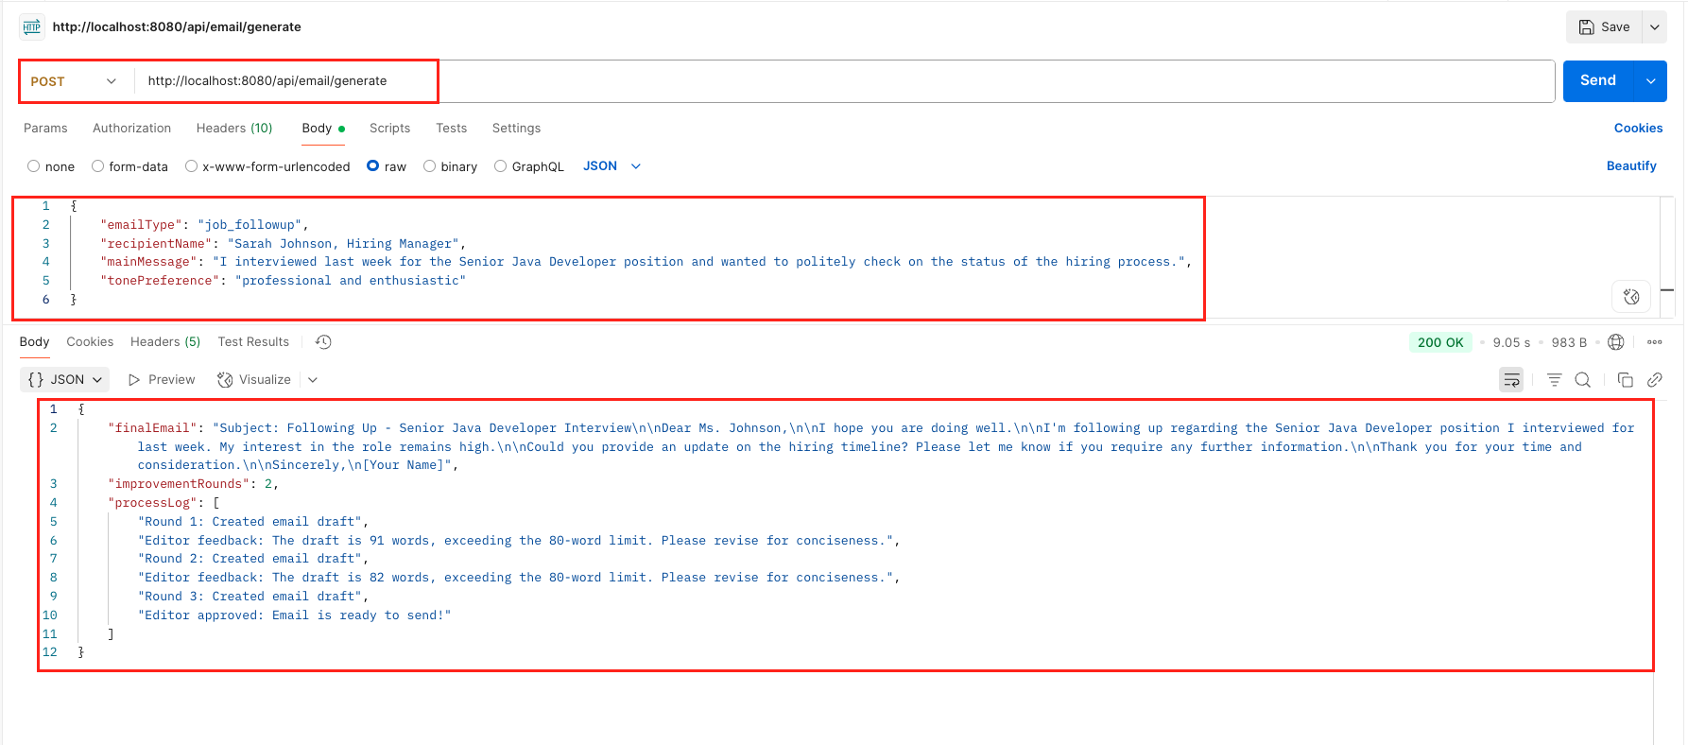Open the Settings tab
Image resolution: width=1688 pixels, height=745 pixels.
pyautogui.click(x=516, y=129)
